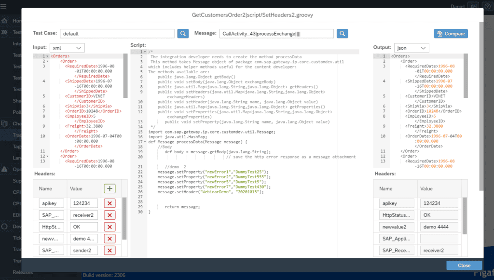Click the input XML editor scrollbar
494x280 pixels.
tap(125, 76)
